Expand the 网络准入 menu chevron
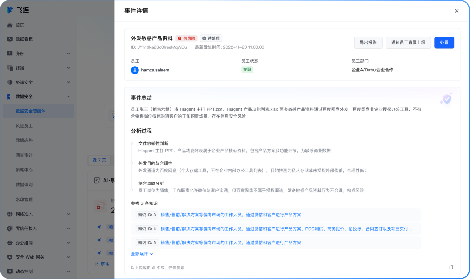 (69, 214)
